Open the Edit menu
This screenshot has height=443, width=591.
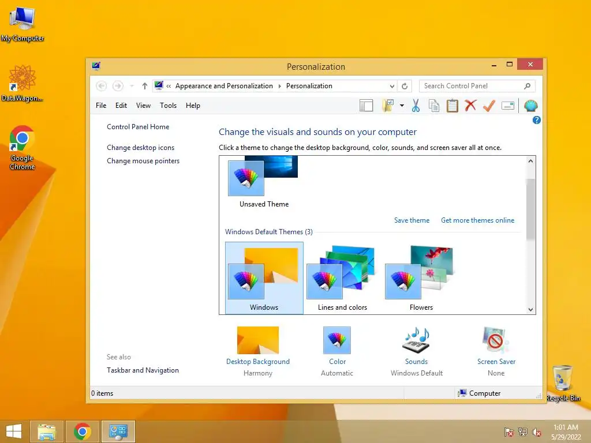(x=121, y=106)
